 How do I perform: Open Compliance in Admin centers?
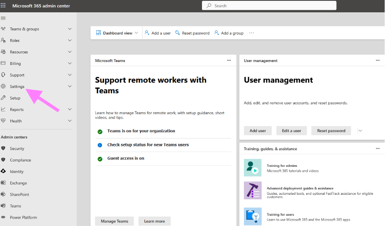(x=20, y=160)
